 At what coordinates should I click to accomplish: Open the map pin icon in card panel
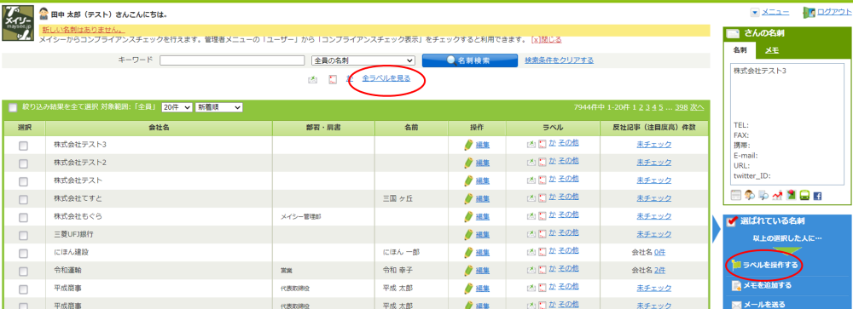point(791,194)
